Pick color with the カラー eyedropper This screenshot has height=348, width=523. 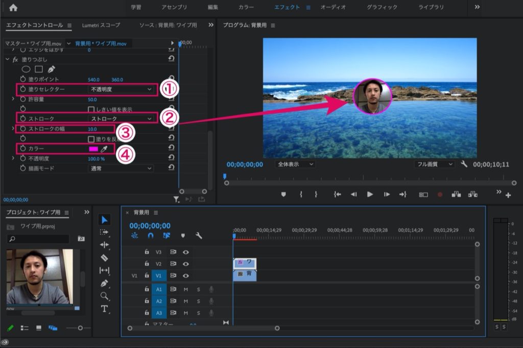104,149
